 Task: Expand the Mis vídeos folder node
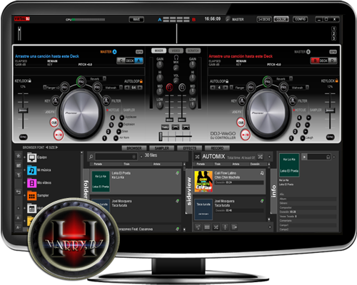click(x=24, y=182)
